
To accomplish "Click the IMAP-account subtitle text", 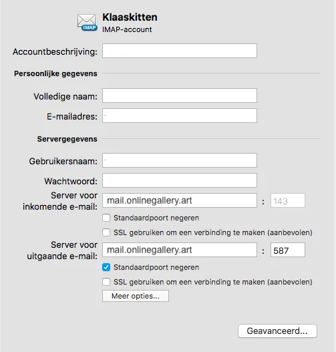I will coord(127,29).
